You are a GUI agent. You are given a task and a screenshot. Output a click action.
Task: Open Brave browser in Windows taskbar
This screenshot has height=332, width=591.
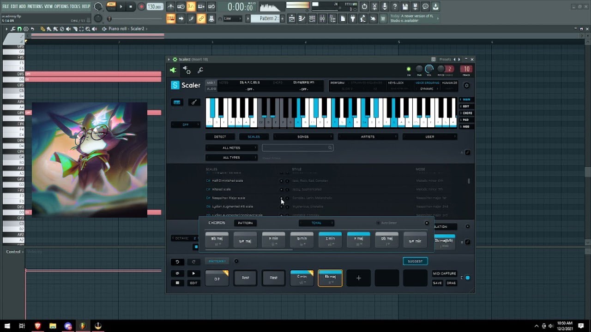click(x=37, y=326)
